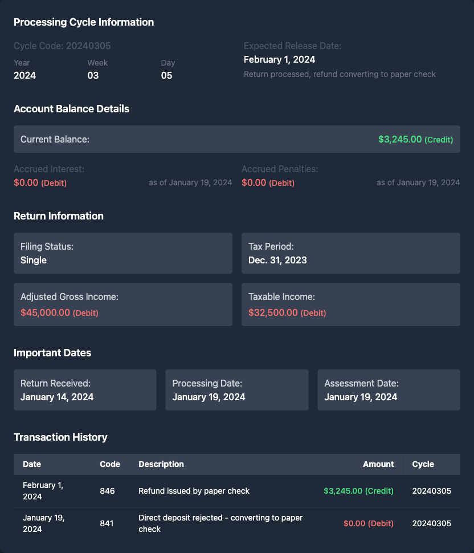The width and height of the screenshot is (474, 553).
Task: Select the Processing Date card
Action: point(236,390)
